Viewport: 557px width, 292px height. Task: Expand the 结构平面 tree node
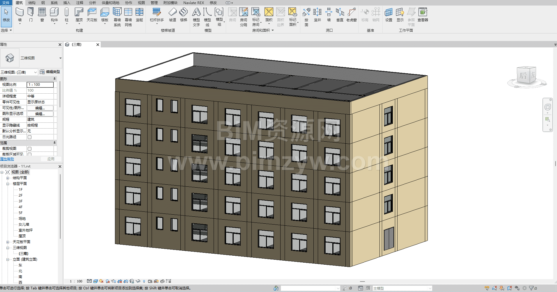8,178
